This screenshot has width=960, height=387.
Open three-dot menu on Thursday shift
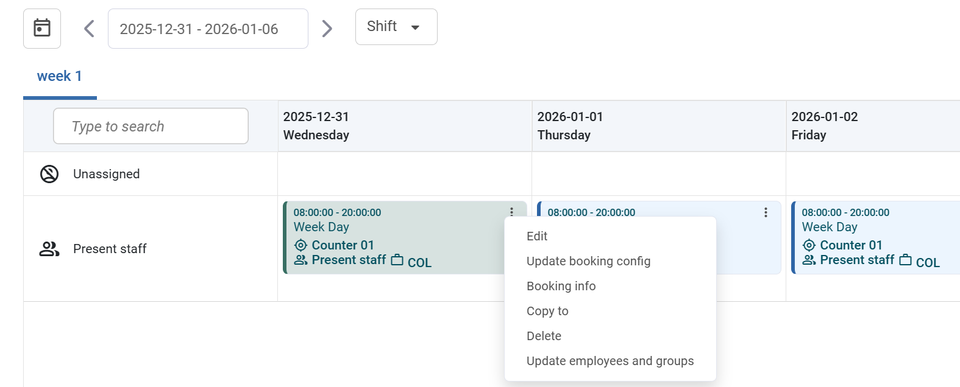coord(766,212)
